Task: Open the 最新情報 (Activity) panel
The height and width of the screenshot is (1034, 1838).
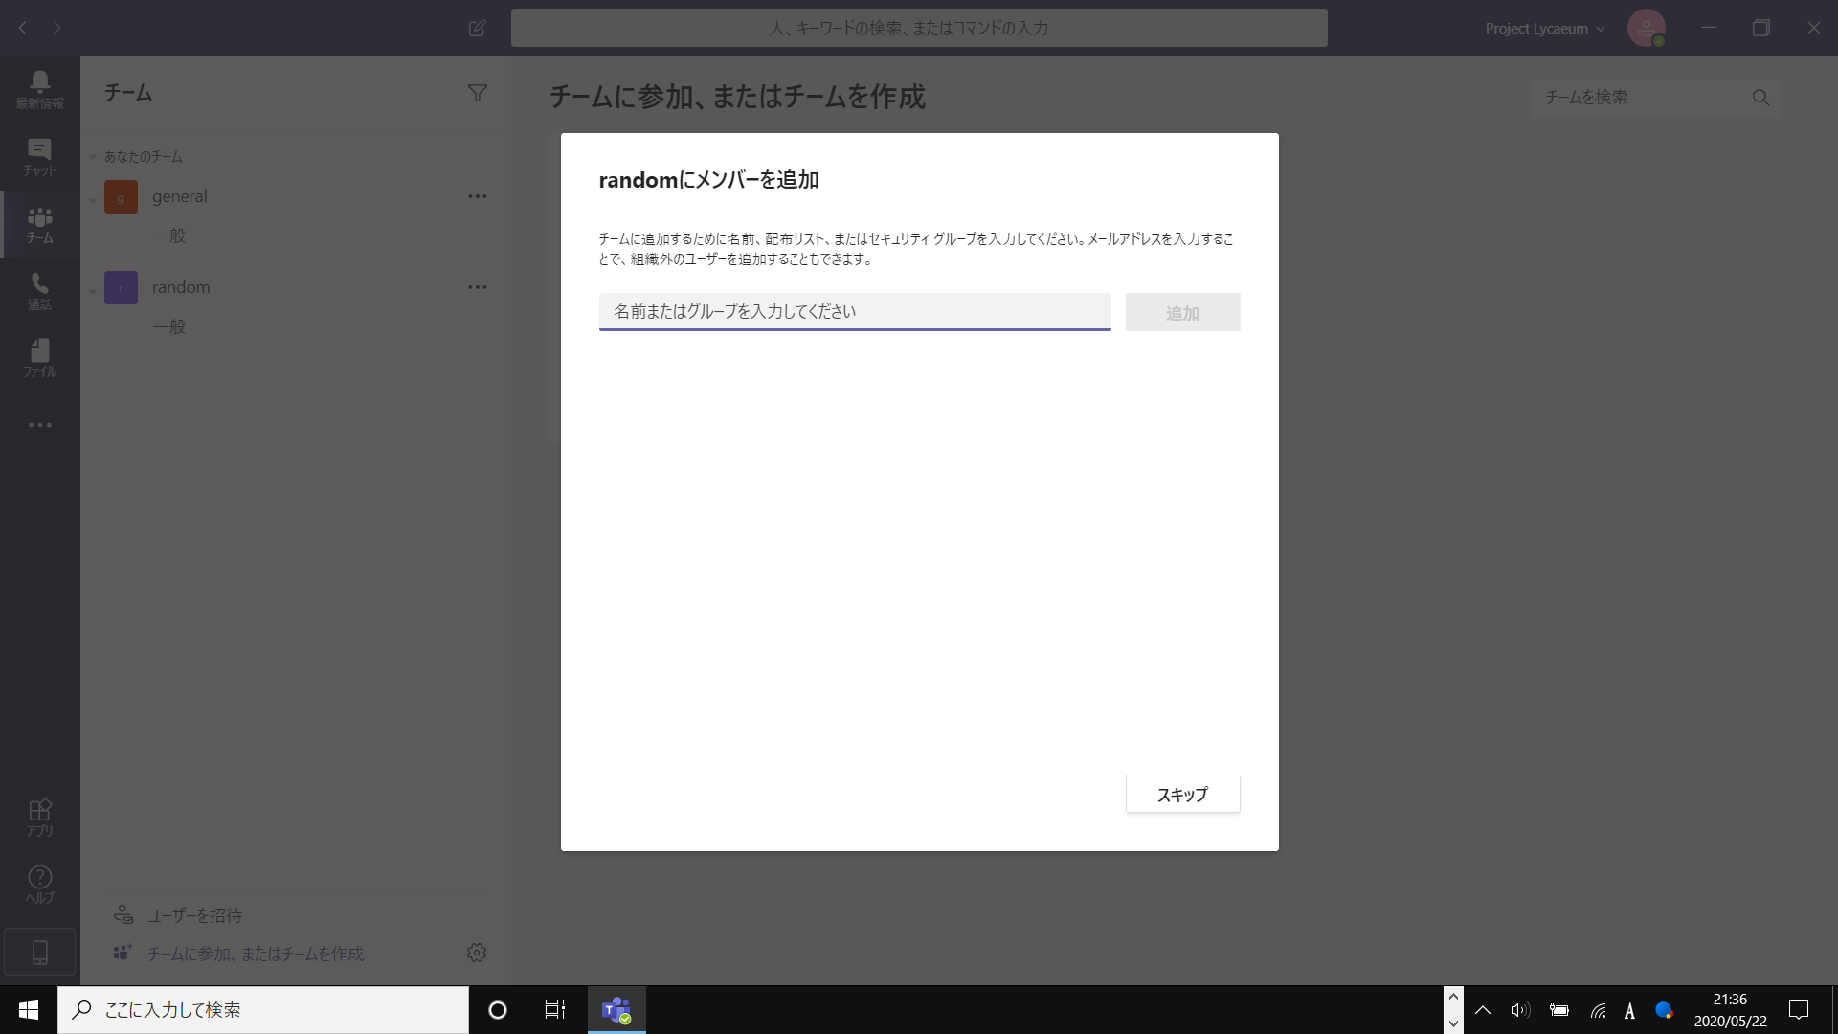Action: click(x=38, y=89)
